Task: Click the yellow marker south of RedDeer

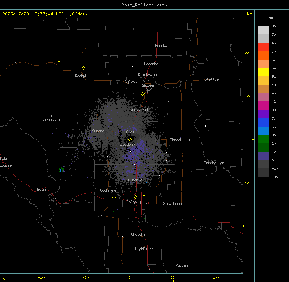Action: [143, 94]
